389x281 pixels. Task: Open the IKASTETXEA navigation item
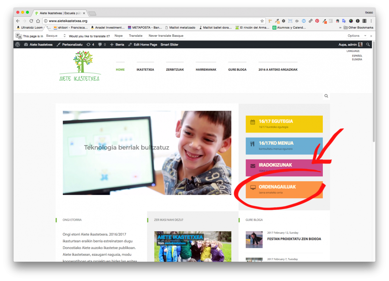(145, 69)
